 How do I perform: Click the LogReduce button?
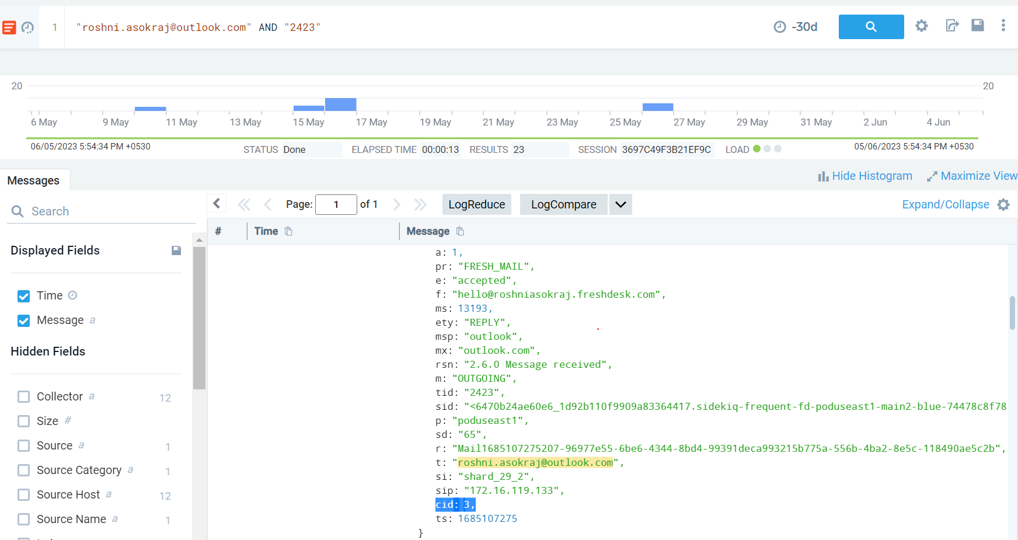point(477,204)
